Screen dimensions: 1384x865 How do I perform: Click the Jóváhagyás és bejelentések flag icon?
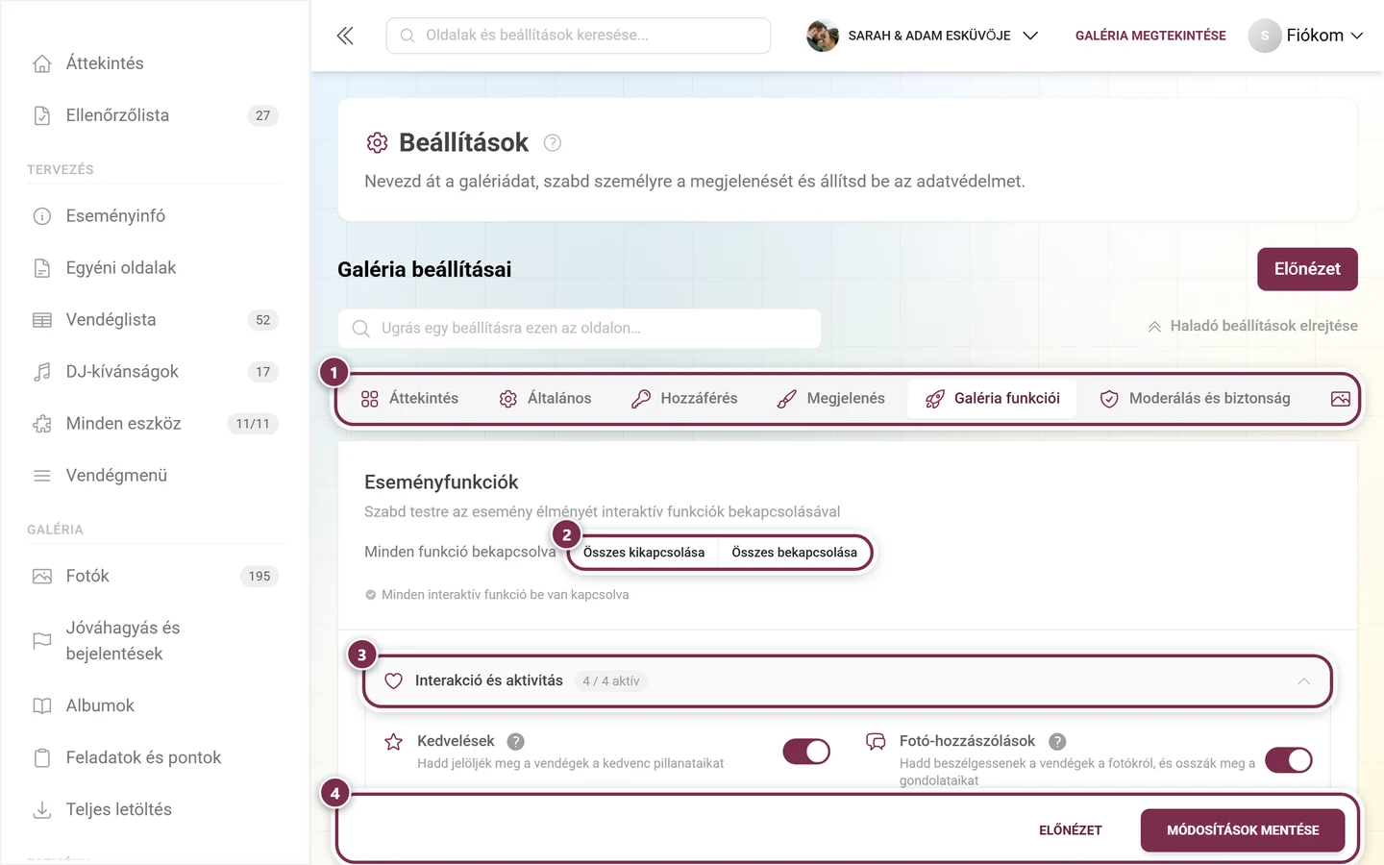pos(42,641)
